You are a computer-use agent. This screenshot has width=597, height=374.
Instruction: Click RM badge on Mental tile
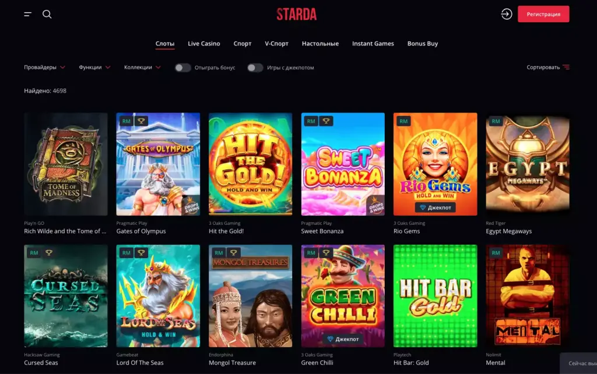(496, 253)
